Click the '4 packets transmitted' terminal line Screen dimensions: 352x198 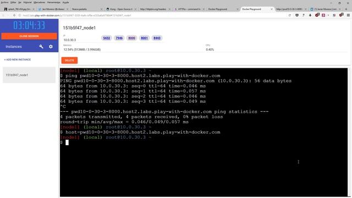pos(141,117)
